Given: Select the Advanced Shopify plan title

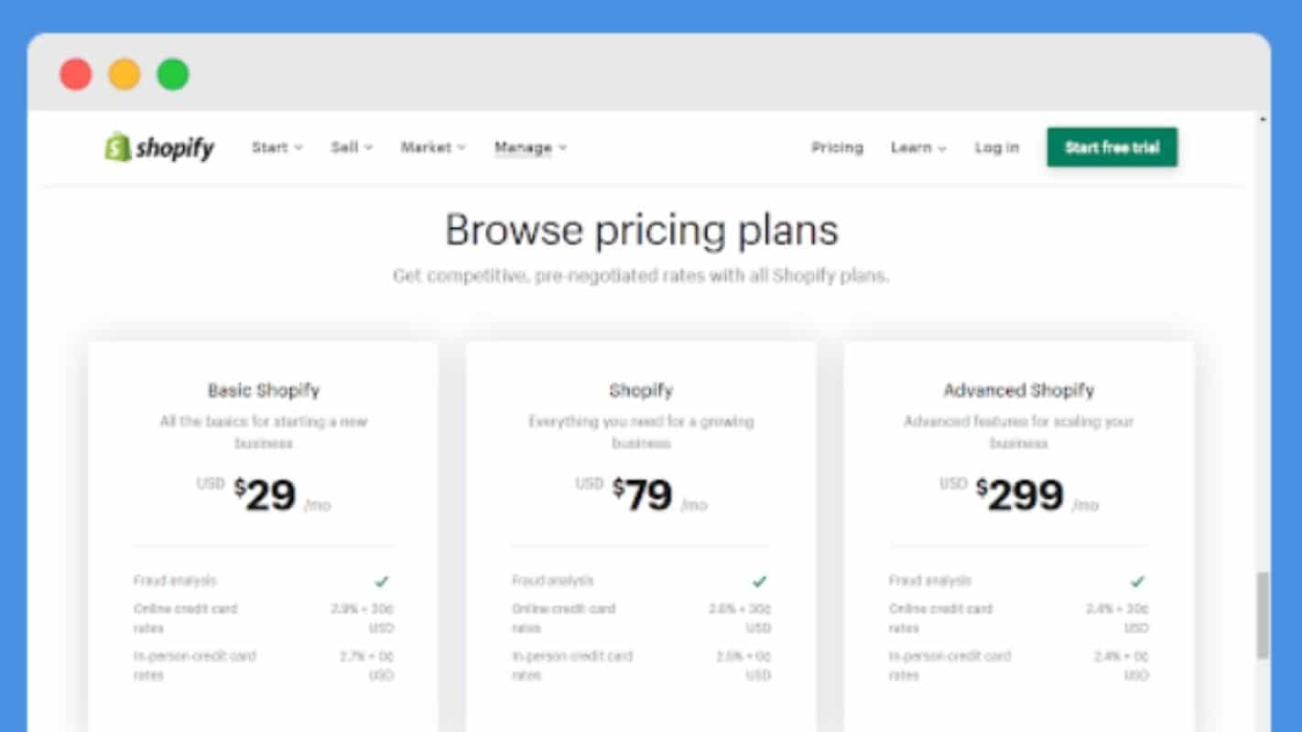Looking at the screenshot, I should click(1018, 391).
